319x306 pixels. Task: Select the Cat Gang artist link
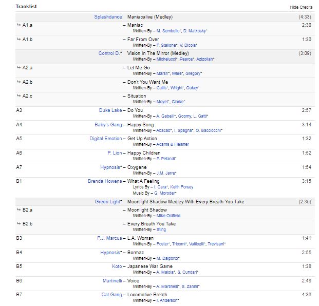pyautogui.click(x=112, y=295)
